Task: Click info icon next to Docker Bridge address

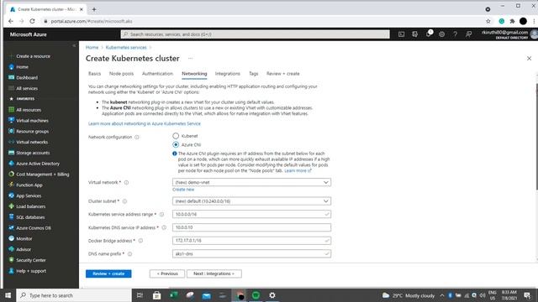Action: (x=140, y=241)
